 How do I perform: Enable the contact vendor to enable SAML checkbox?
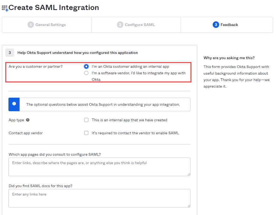[86, 133]
